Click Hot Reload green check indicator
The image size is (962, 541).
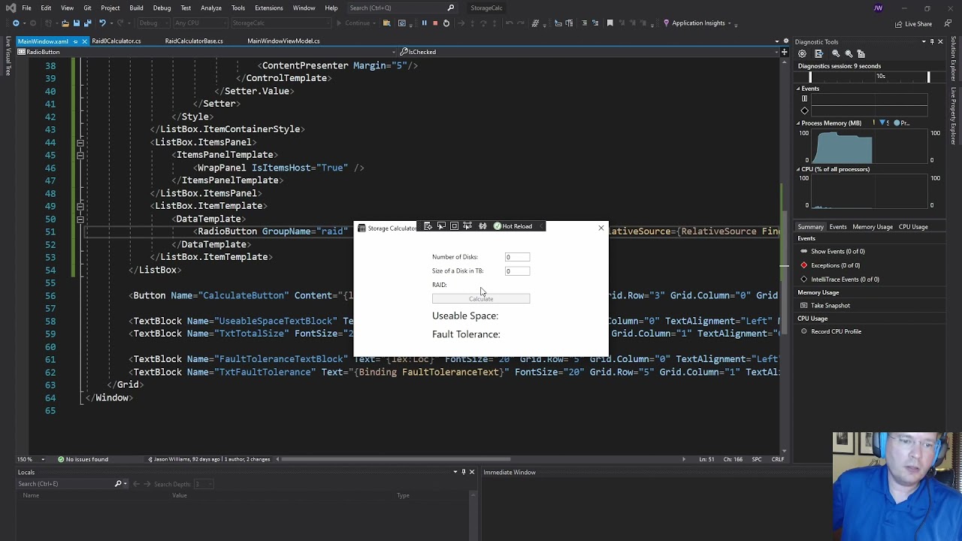[498, 226]
